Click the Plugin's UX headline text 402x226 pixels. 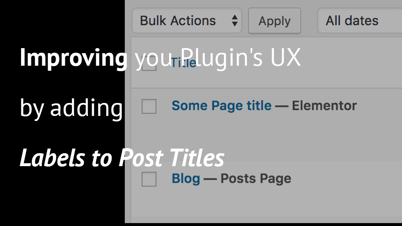point(240,58)
